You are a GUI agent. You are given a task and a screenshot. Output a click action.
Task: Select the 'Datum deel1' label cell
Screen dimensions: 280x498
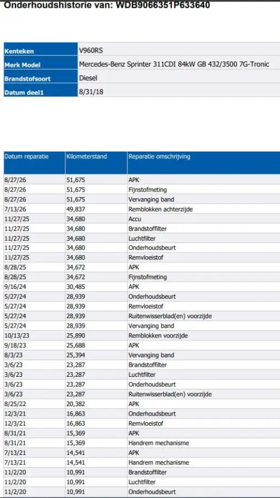40,90
